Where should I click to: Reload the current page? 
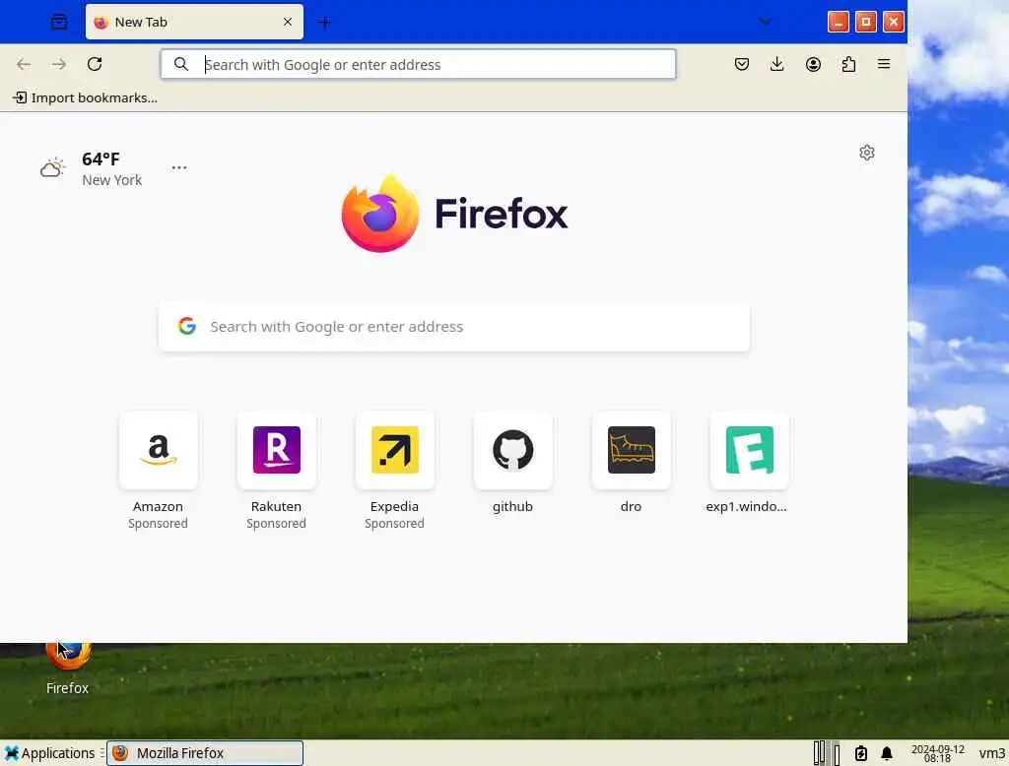[95, 64]
